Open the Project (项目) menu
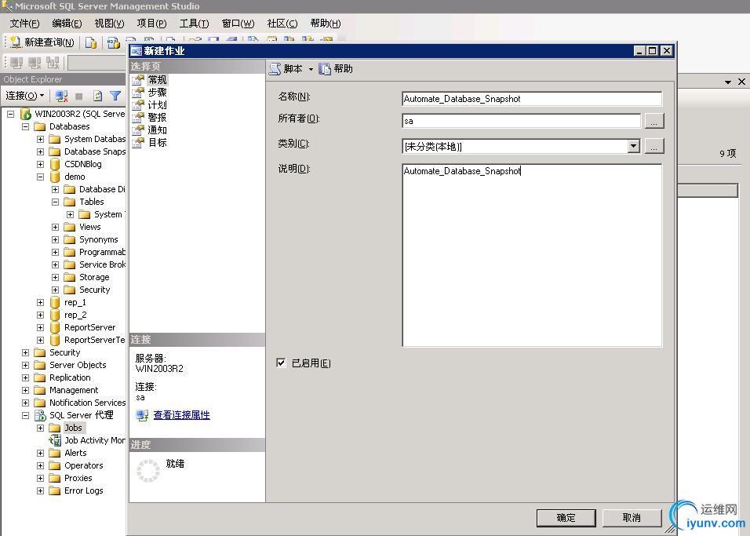This screenshot has height=536, width=750. click(x=151, y=24)
